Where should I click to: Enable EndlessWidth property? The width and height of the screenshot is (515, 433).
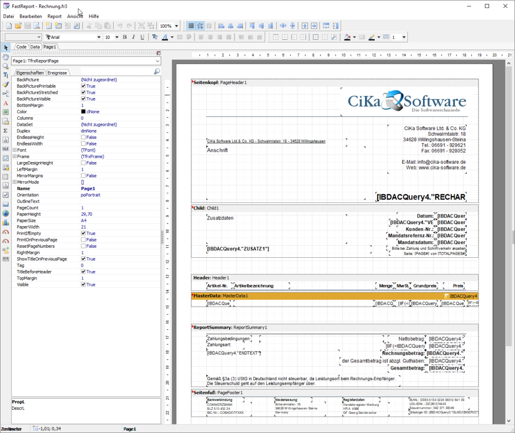click(83, 143)
